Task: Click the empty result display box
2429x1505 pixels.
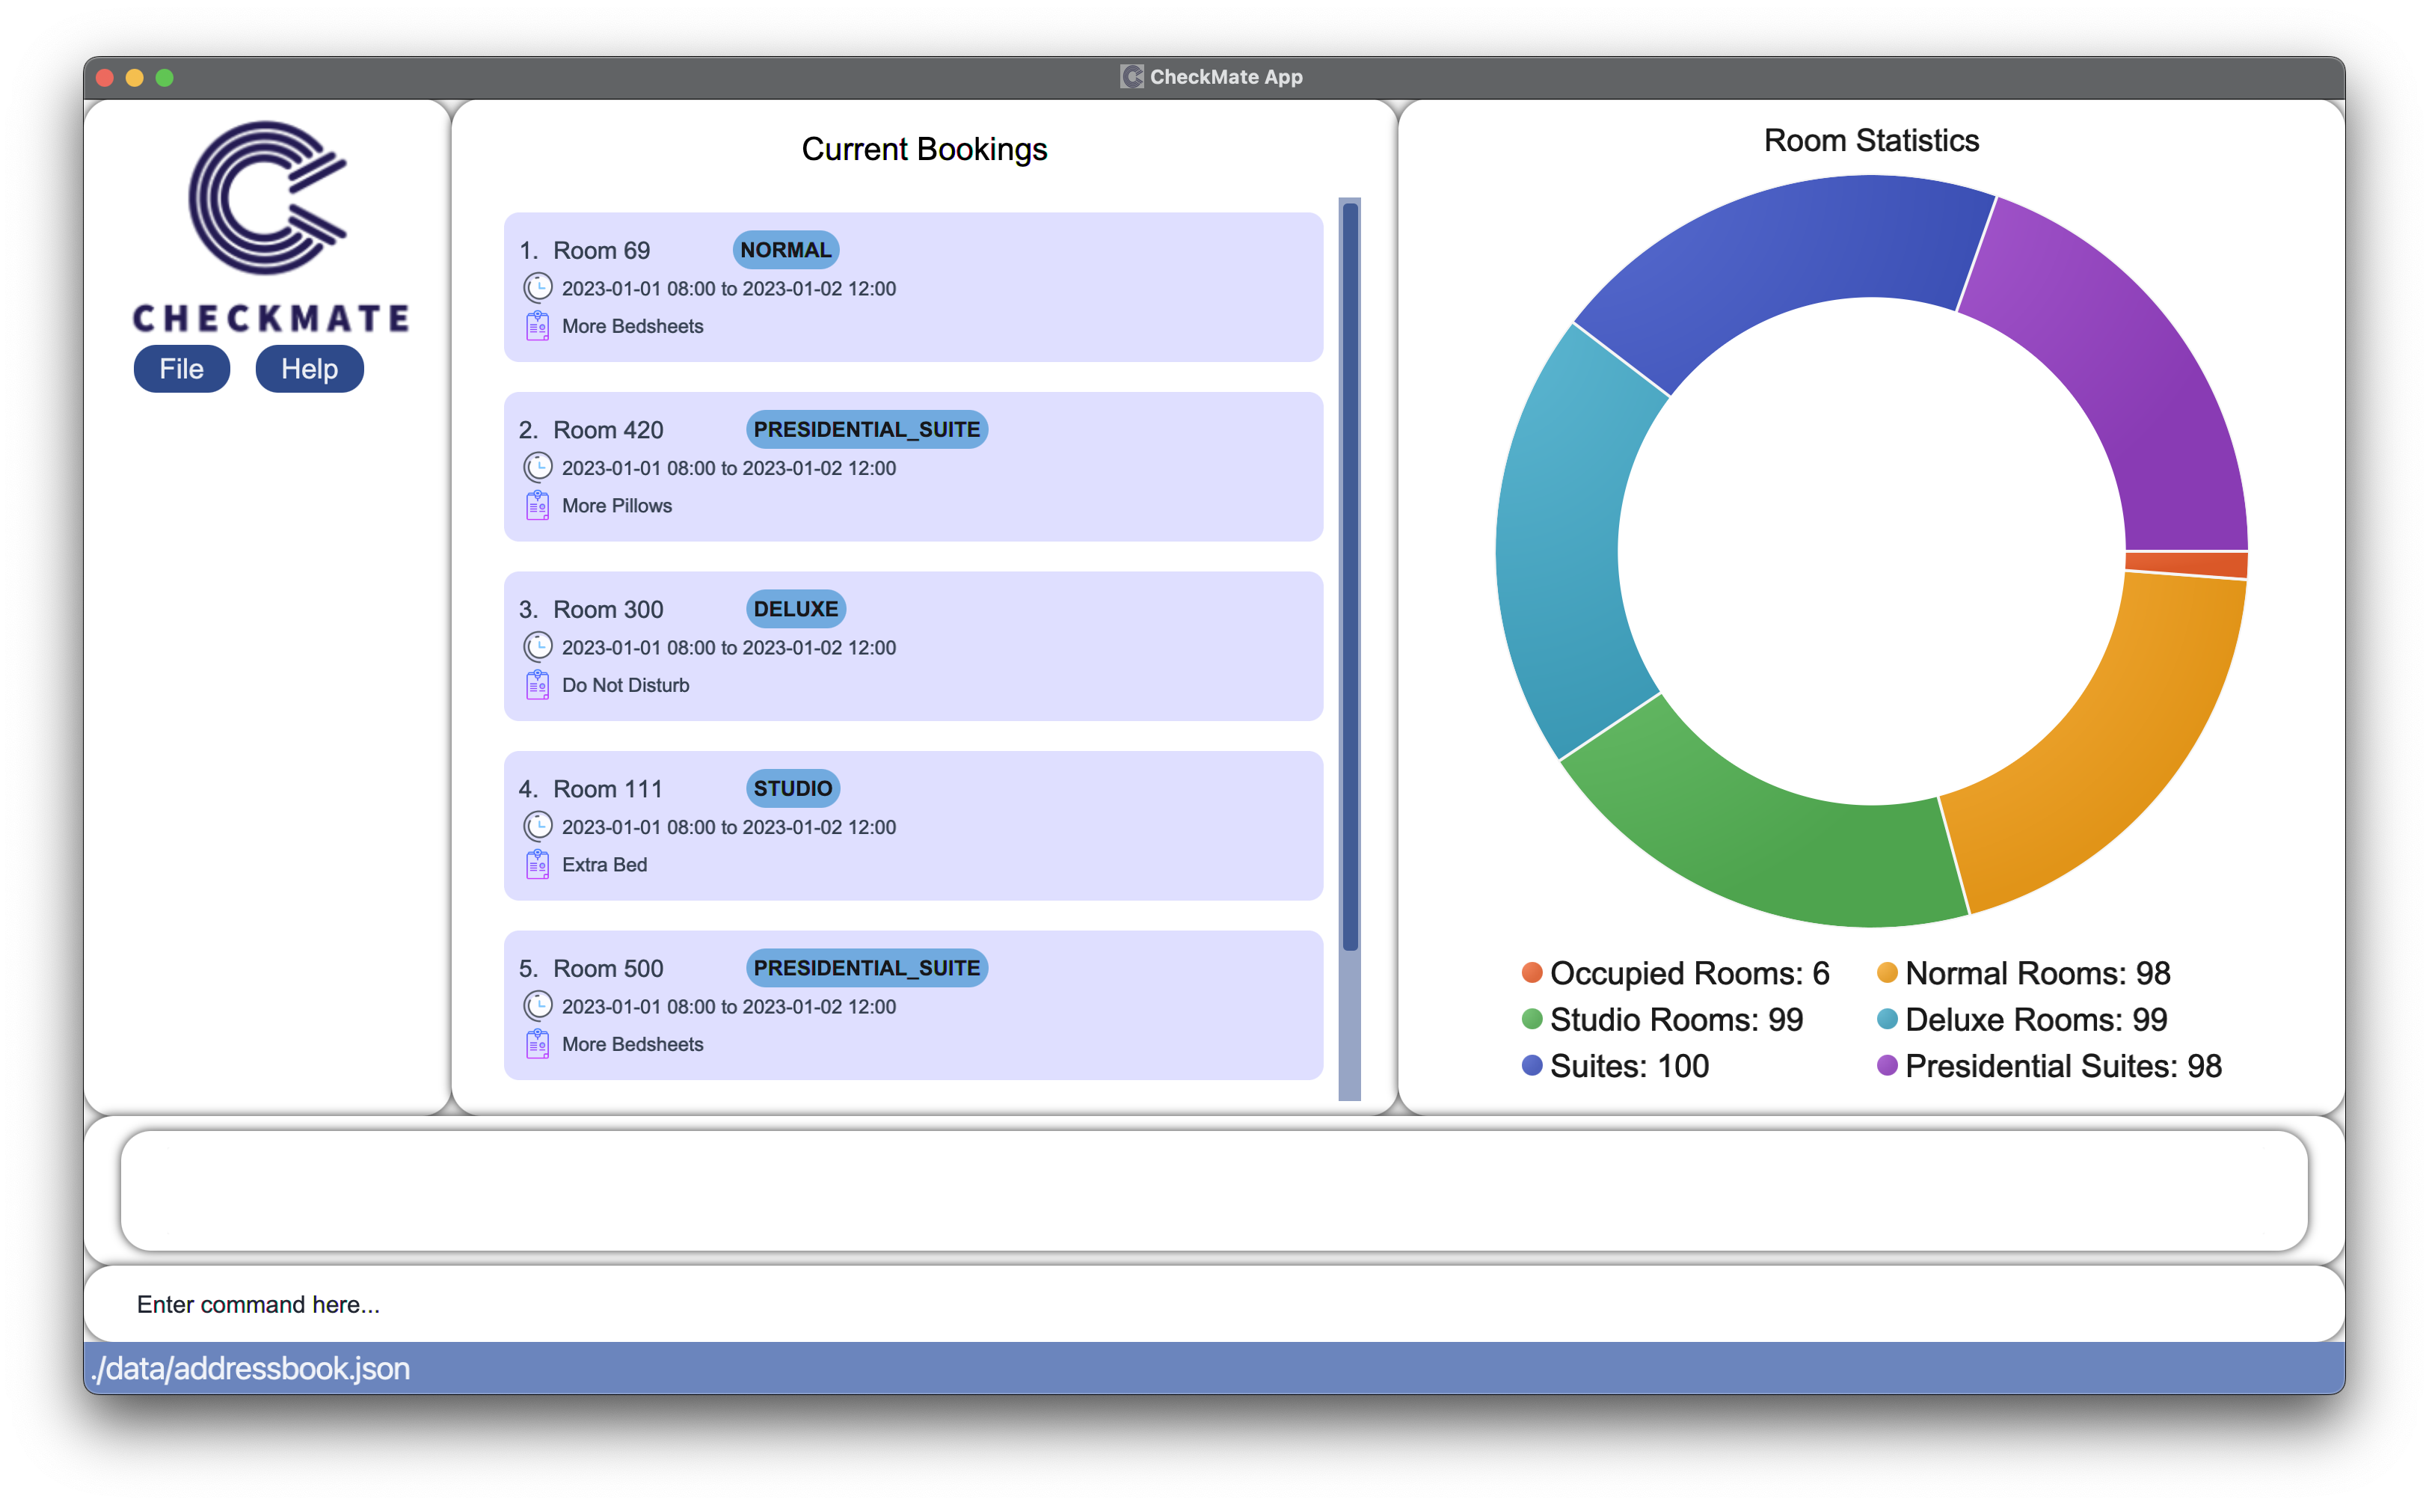Action: (1214, 1191)
